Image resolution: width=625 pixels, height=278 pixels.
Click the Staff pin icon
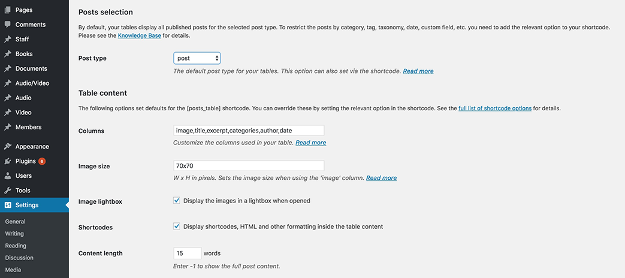7,40
